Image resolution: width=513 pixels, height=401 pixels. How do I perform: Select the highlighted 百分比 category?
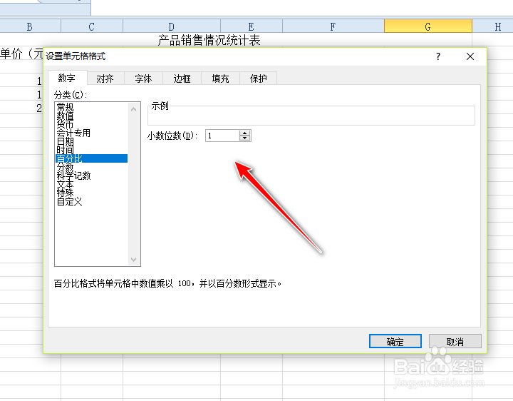(92, 158)
